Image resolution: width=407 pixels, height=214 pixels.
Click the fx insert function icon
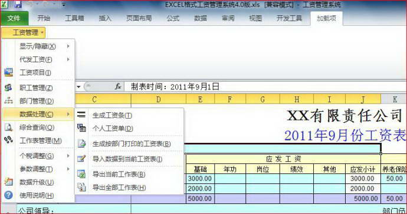pos(118,86)
